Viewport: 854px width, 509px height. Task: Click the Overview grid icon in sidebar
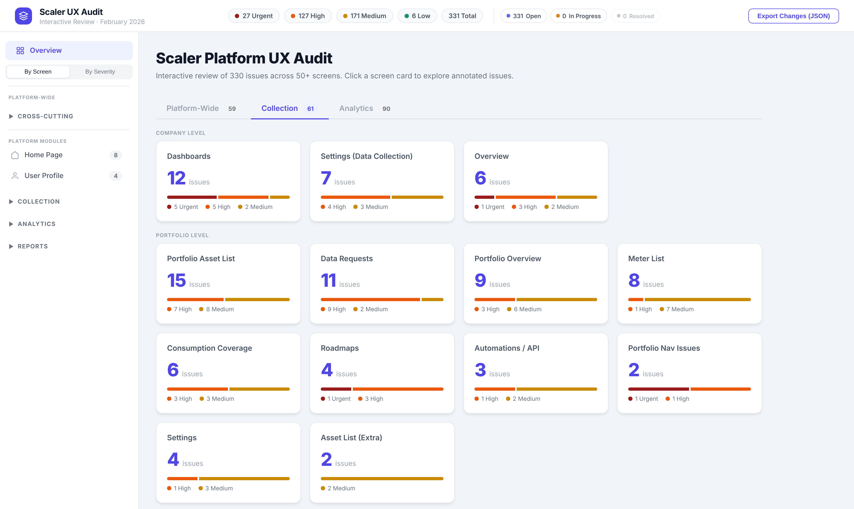coord(20,51)
